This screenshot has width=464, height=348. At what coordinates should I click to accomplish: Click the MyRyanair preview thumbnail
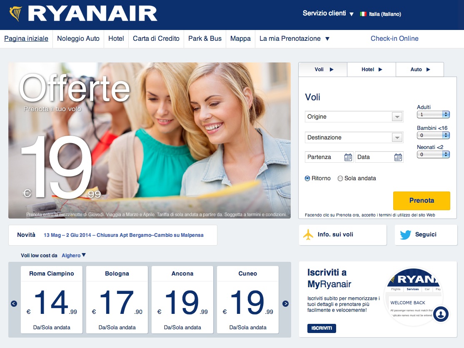pyautogui.click(x=414, y=296)
